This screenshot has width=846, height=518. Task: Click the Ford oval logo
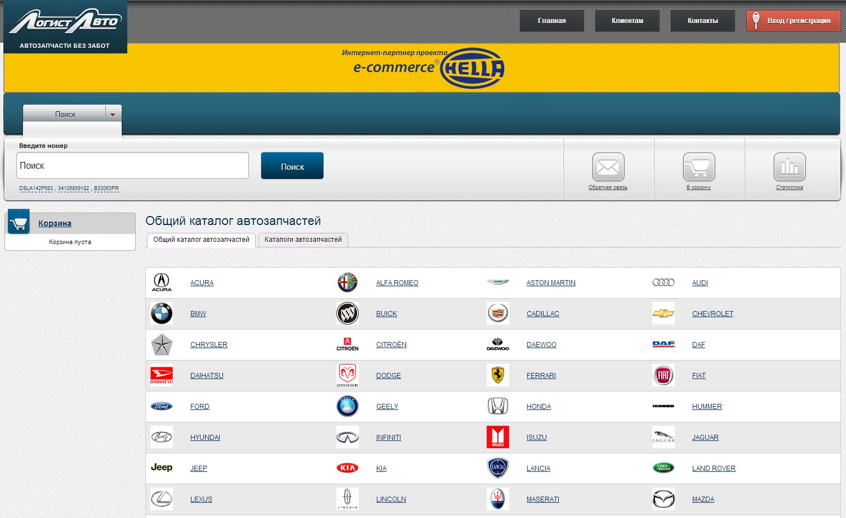click(162, 406)
